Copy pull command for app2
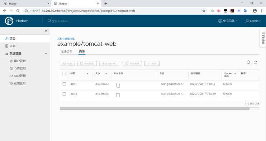This screenshot has width=266, height=141. point(118,95)
